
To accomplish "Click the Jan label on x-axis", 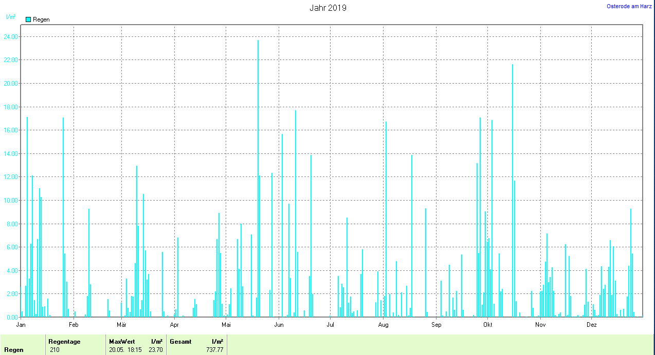I will point(21,325).
